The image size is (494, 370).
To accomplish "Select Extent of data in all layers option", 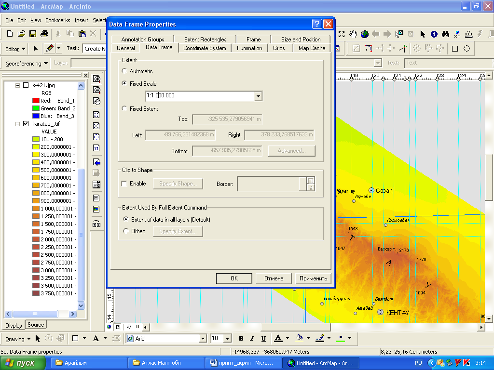I will 126,219.
